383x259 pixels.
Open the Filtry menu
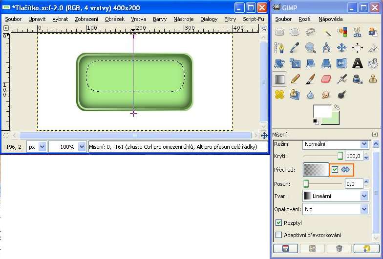(x=230, y=19)
